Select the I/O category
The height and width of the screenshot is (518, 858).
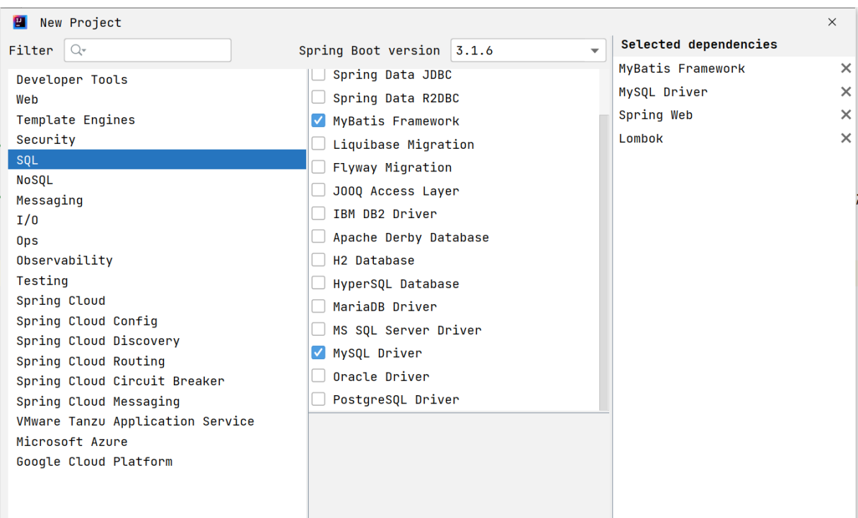pos(157,220)
